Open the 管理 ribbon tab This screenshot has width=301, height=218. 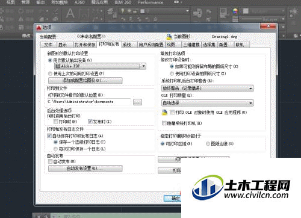pos(25,2)
